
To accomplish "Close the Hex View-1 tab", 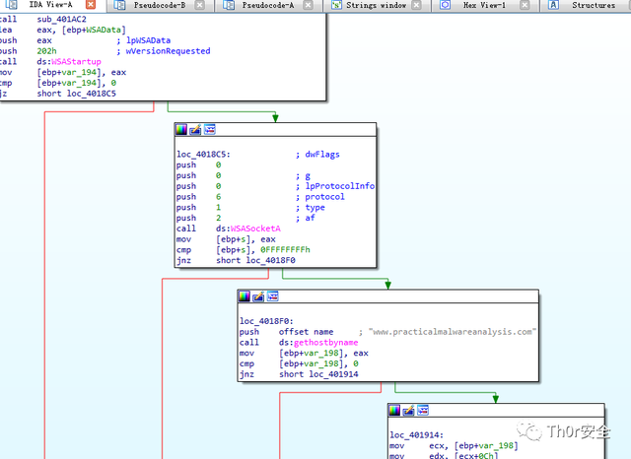I will coord(525,5).
